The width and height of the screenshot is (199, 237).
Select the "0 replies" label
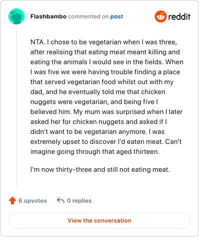[x=79, y=201]
